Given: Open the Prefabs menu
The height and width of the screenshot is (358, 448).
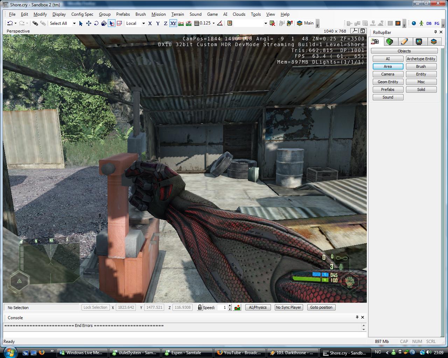Looking at the screenshot, I should pyautogui.click(x=123, y=14).
